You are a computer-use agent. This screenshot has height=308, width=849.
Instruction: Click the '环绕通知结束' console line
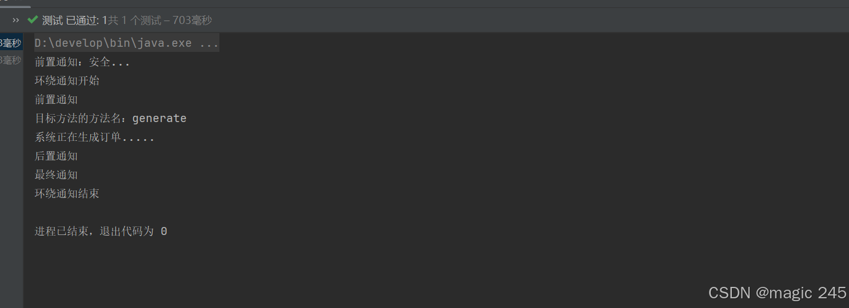67,194
